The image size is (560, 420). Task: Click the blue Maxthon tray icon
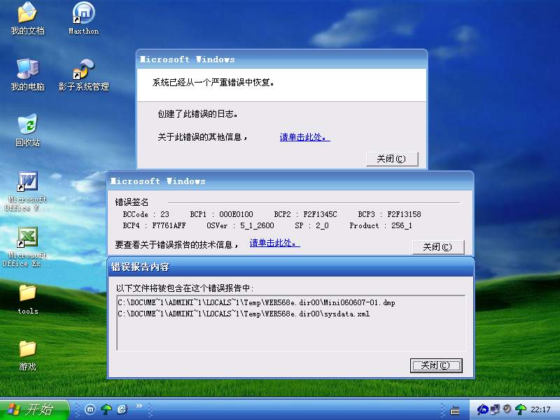point(482,409)
